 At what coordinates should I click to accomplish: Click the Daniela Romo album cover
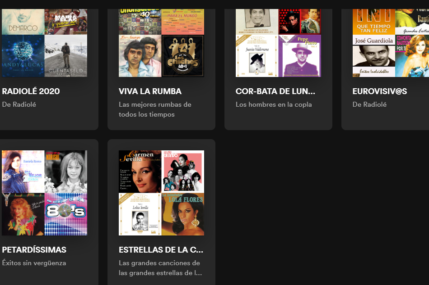point(23,172)
